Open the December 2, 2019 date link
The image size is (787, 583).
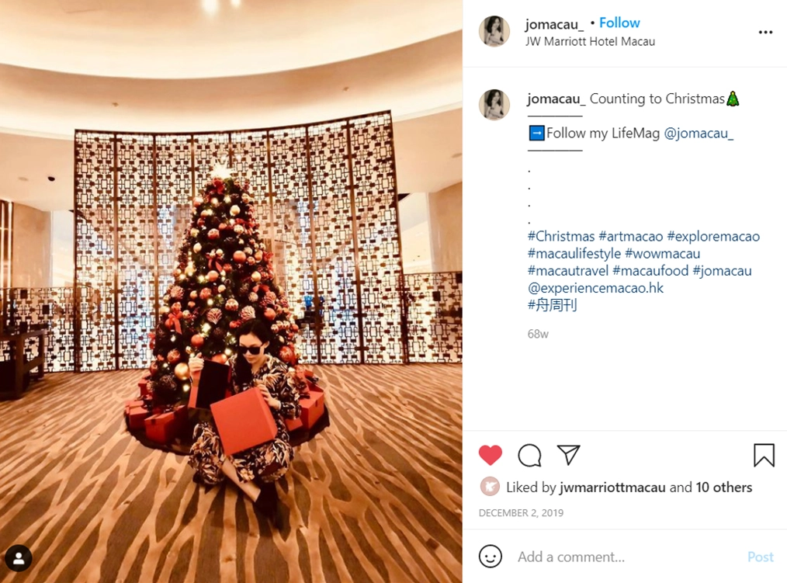click(521, 512)
